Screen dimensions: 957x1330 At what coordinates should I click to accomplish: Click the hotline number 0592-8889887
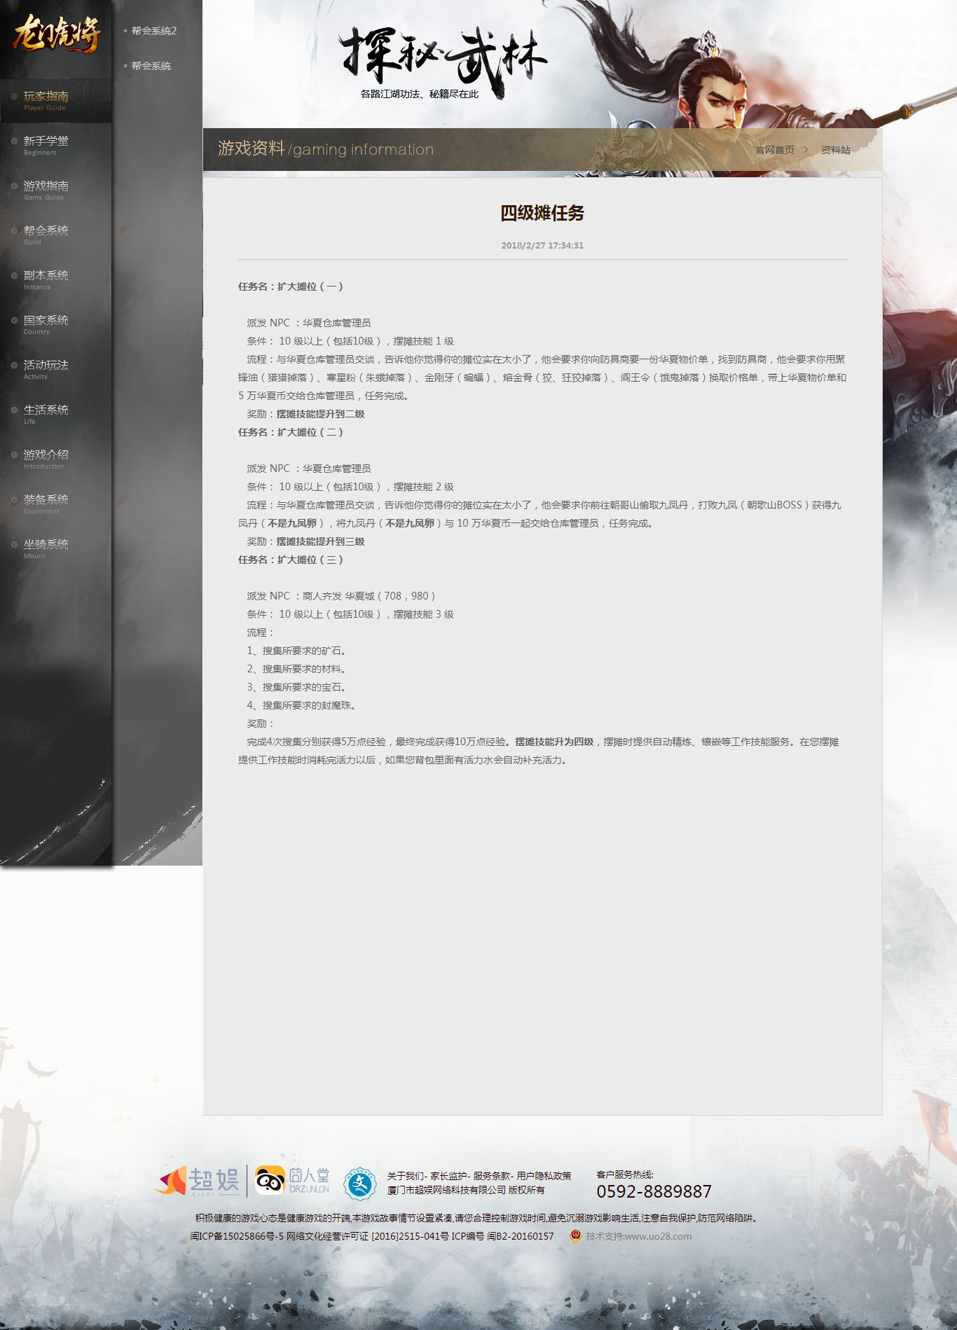pyautogui.click(x=654, y=1191)
